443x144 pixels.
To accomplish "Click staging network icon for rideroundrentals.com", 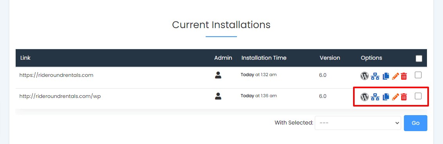I will pyautogui.click(x=375, y=76).
